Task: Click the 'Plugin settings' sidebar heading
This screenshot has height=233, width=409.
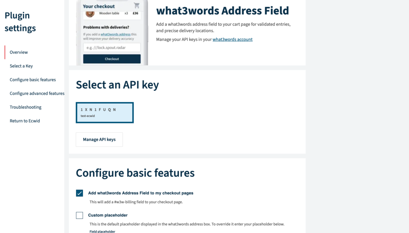Action: 20,21
